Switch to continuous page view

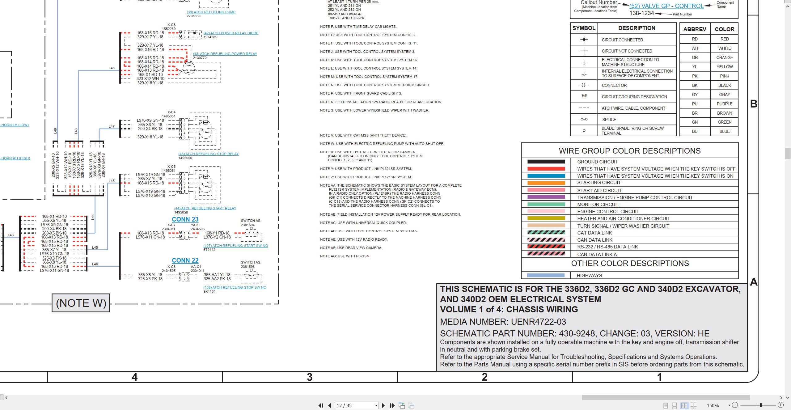[675, 405]
